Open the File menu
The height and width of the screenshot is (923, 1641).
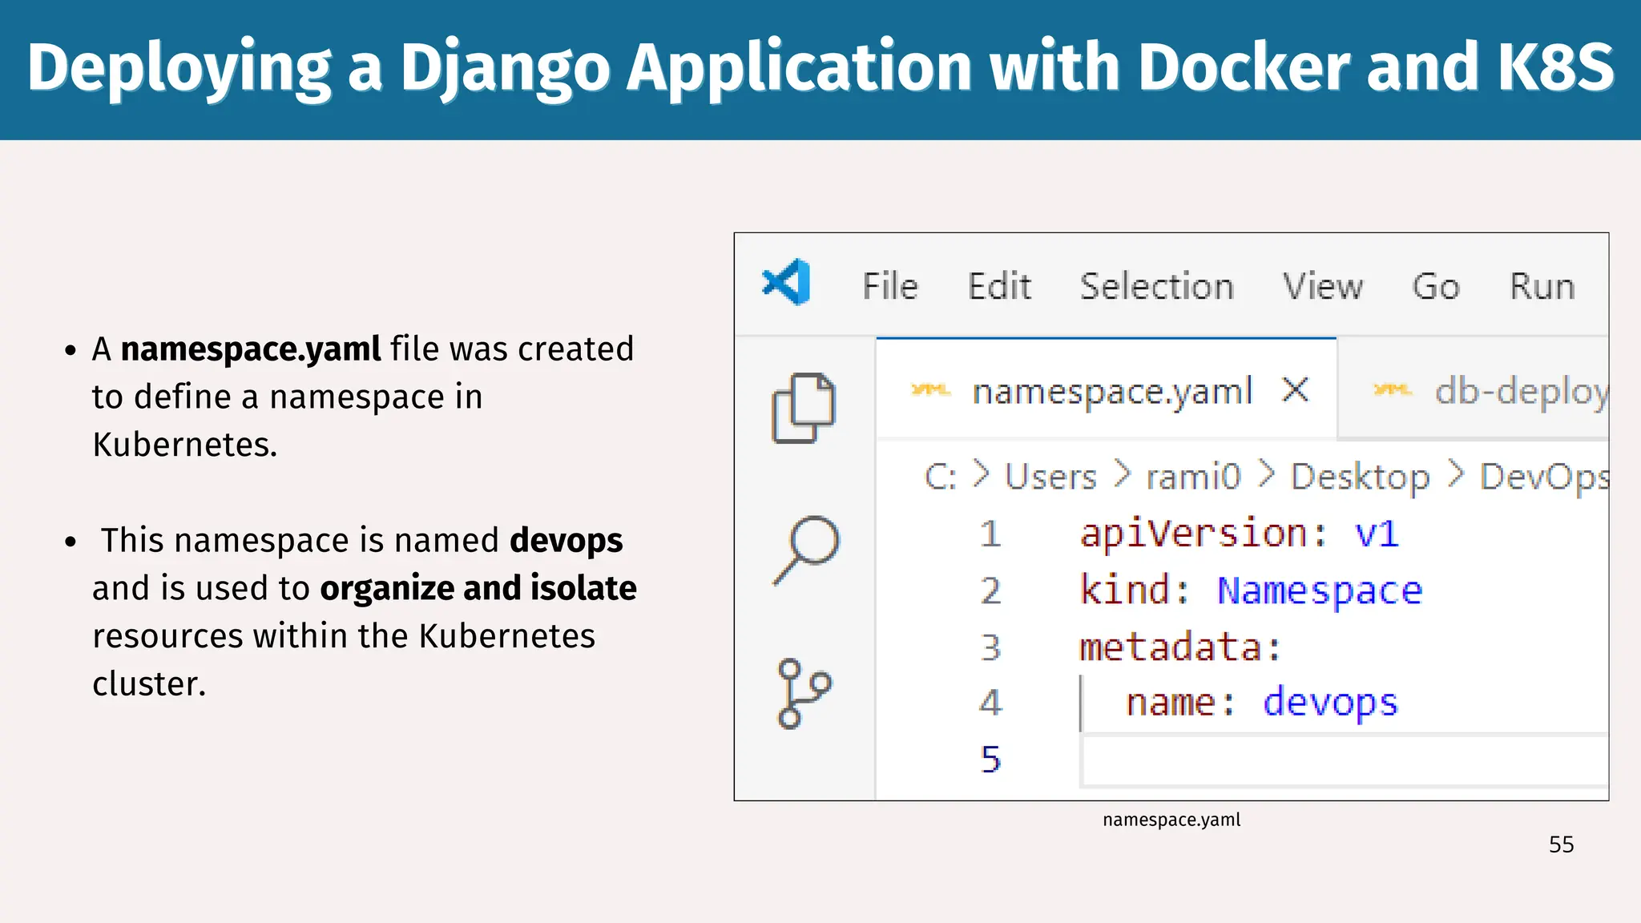889,287
